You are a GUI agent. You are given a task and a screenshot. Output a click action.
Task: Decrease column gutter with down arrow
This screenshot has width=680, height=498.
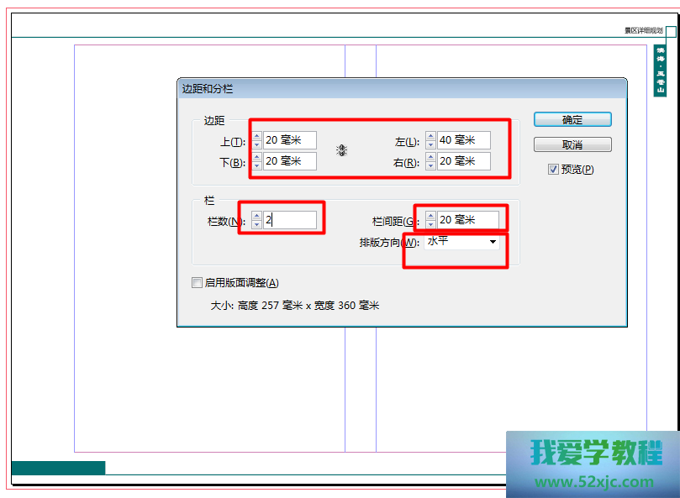[430, 224]
